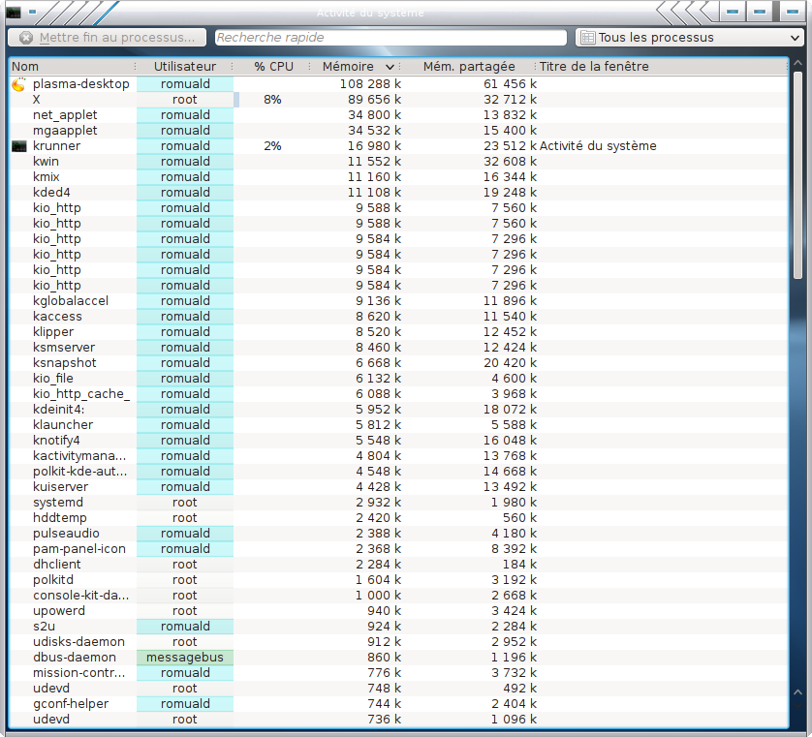Select the mission-contr... process
Screen dimensions: 812x737
[78, 674]
